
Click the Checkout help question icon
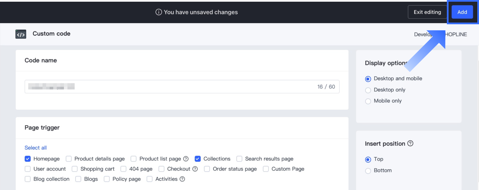(x=195, y=169)
